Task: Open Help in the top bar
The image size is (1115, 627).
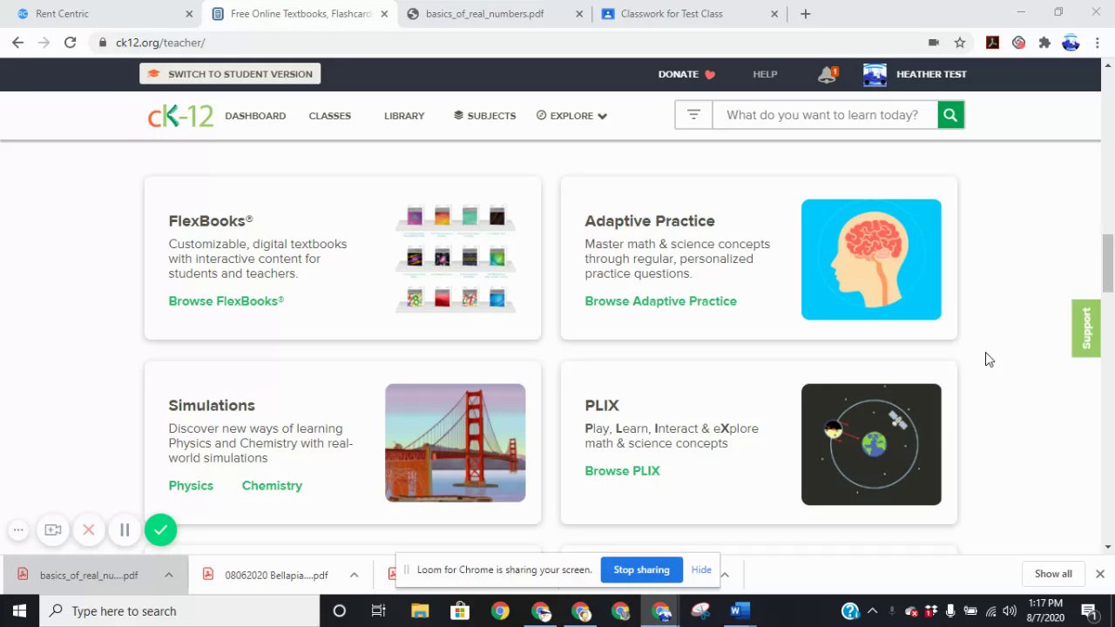Action: [765, 74]
